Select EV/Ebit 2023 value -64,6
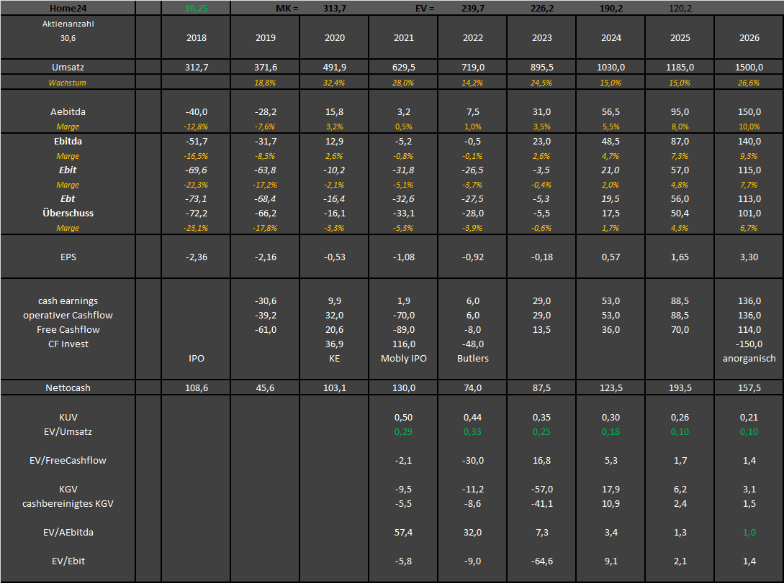Image resolution: width=784 pixels, height=583 pixels. [541, 561]
